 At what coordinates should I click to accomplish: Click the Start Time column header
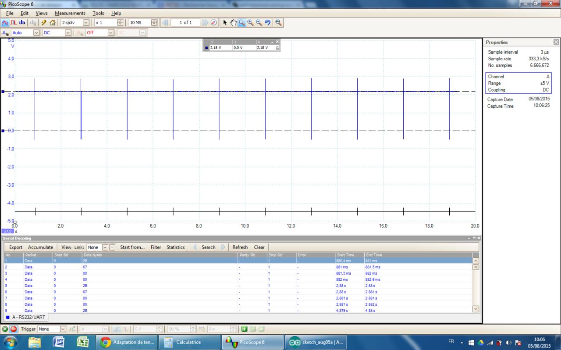pos(349,255)
